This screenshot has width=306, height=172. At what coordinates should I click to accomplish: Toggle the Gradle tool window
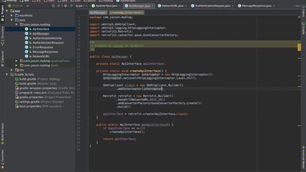point(304,28)
